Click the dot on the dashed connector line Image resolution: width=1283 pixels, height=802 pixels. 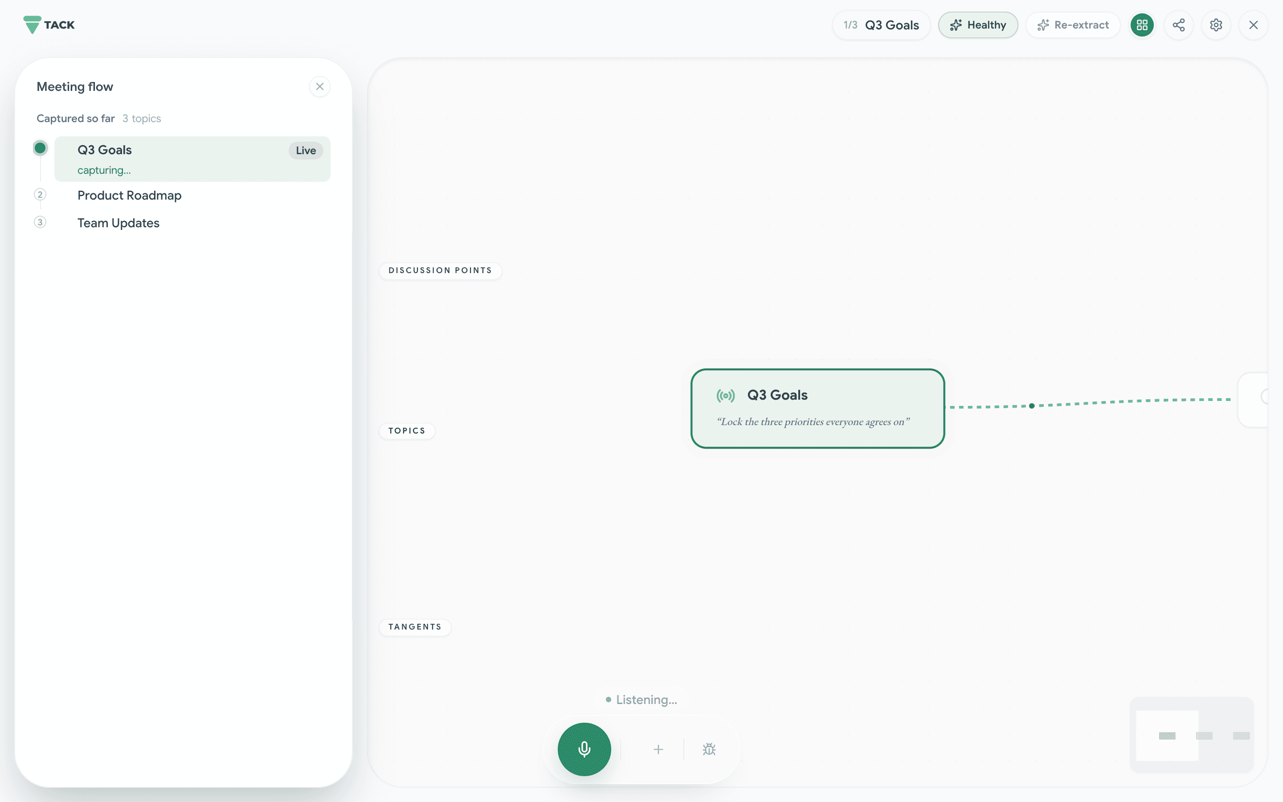[x=1032, y=406]
